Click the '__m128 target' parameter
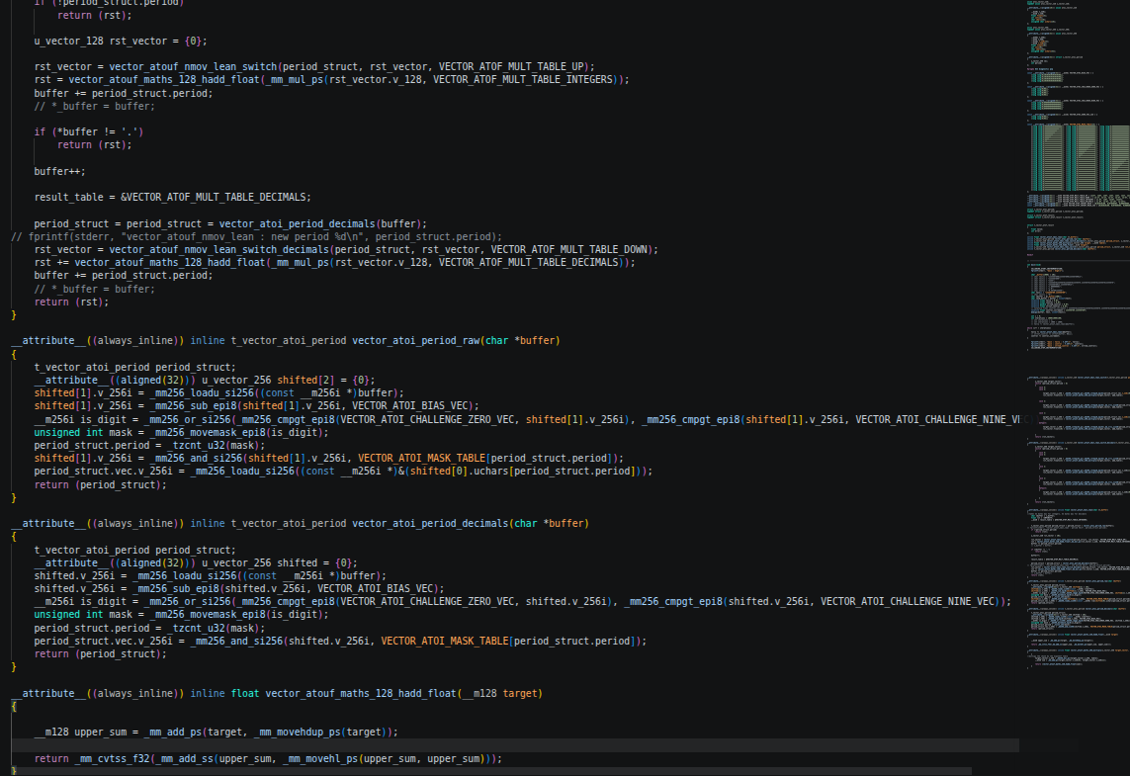The height and width of the screenshot is (776, 1130). pos(499,693)
